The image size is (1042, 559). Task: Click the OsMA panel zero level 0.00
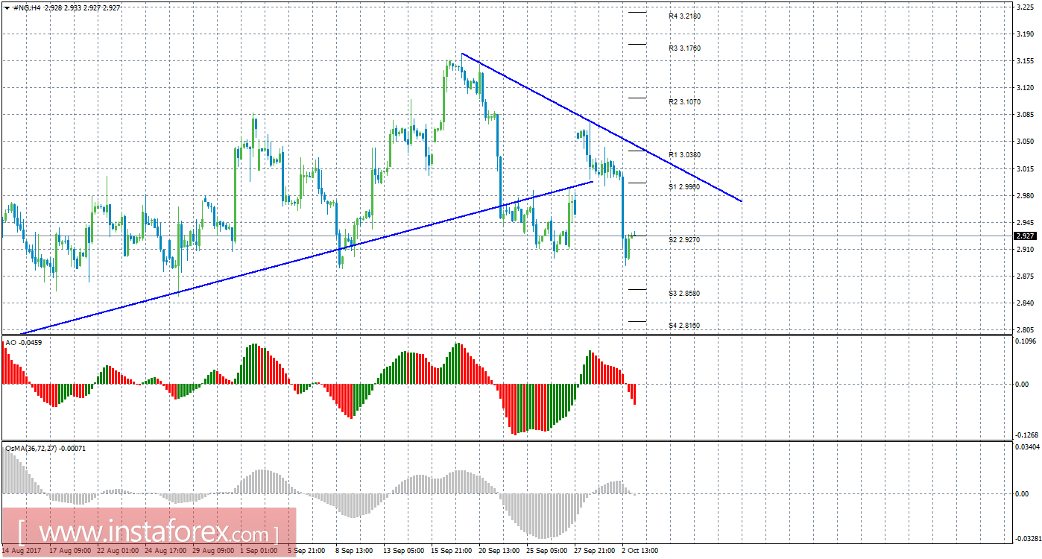[x=1023, y=494]
